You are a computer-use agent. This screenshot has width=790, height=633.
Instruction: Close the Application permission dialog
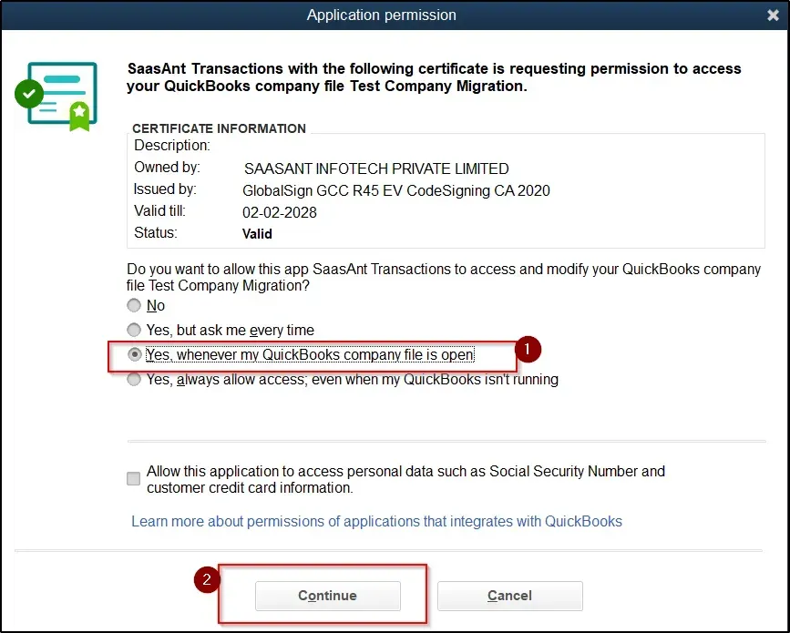click(x=773, y=15)
